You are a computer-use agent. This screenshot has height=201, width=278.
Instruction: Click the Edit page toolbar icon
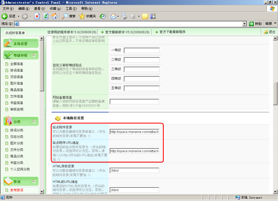point(133,16)
